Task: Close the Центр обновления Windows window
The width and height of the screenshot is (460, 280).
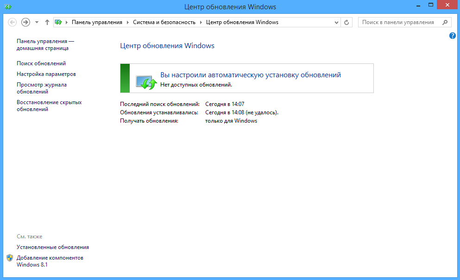Action: 447,5
